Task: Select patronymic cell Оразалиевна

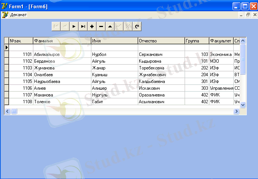Action: (161, 95)
